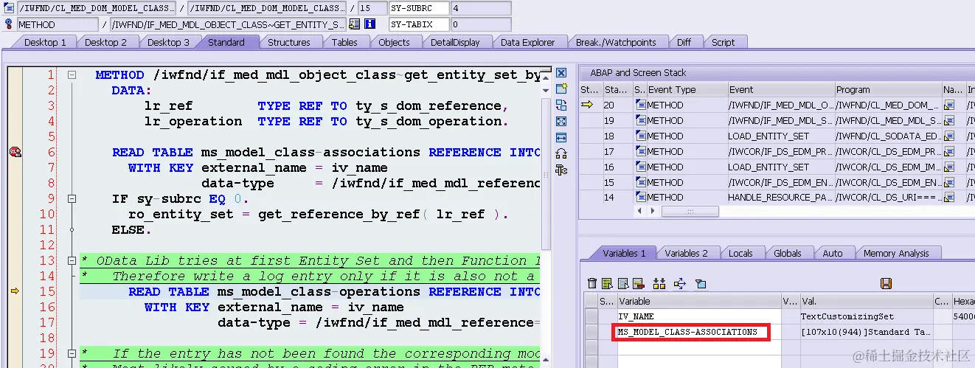Click the maximize horizontally icon beside the editor
This screenshot has width=975, height=368.
coord(561,137)
